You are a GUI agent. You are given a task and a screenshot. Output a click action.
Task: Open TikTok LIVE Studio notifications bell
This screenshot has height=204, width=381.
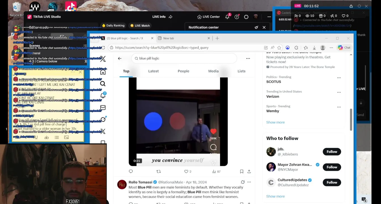pyautogui.click(x=227, y=17)
